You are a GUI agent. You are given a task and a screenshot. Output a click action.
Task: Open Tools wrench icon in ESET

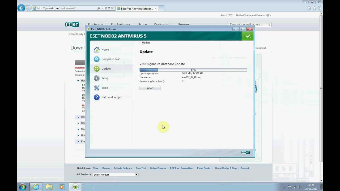97,88
